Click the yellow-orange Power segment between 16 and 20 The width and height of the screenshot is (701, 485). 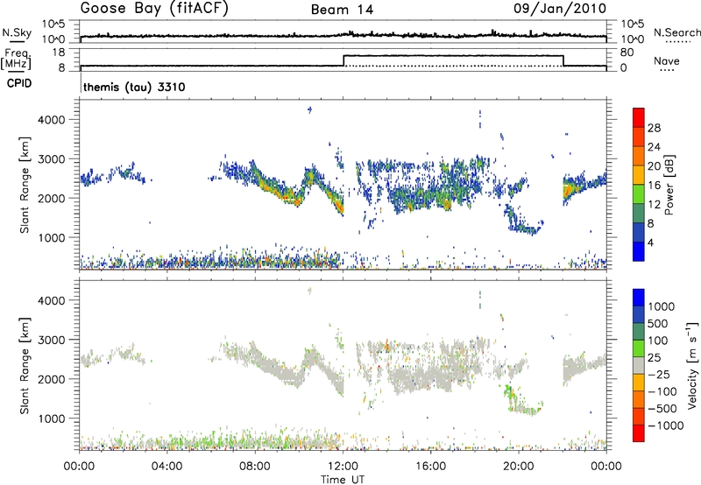coord(639,174)
